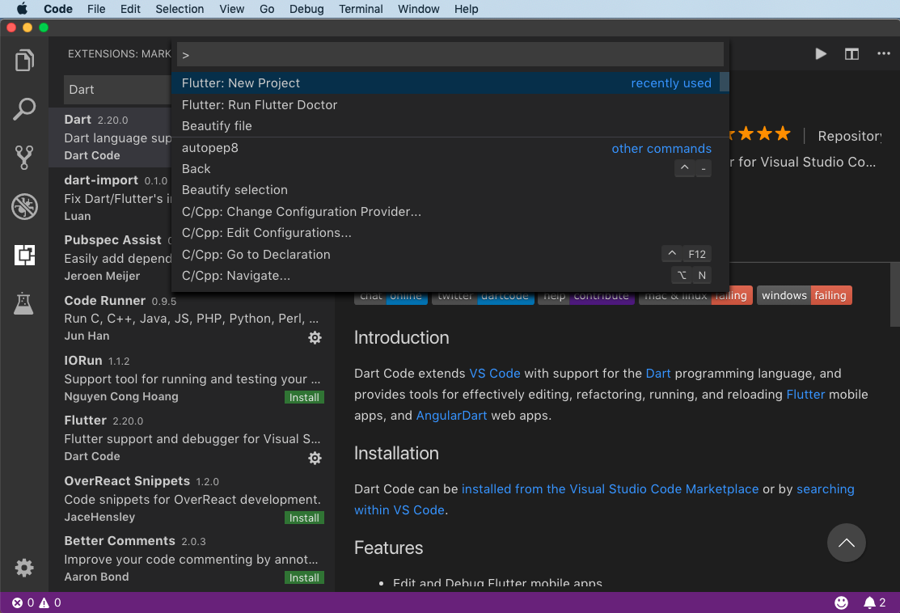
Task: Select 'C/Cpp: Edit Configurations...' command
Action: pyautogui.click(x=446, y=233)
